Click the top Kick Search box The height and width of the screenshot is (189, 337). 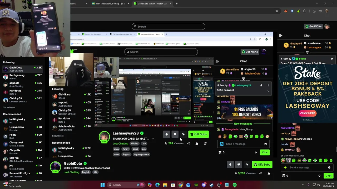(x=168, y=27)
